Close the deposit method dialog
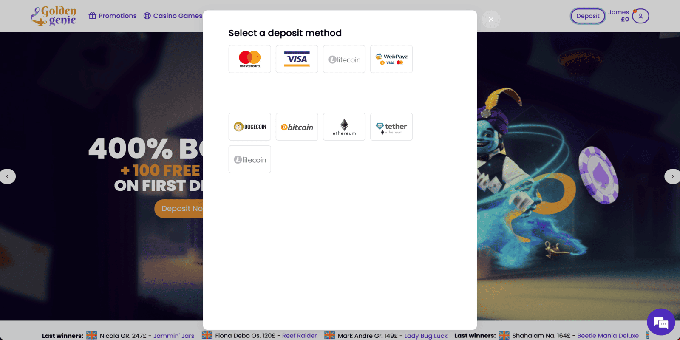Image resolution: width=680 pixels, height=340 pixels. [x=491, y=20]
